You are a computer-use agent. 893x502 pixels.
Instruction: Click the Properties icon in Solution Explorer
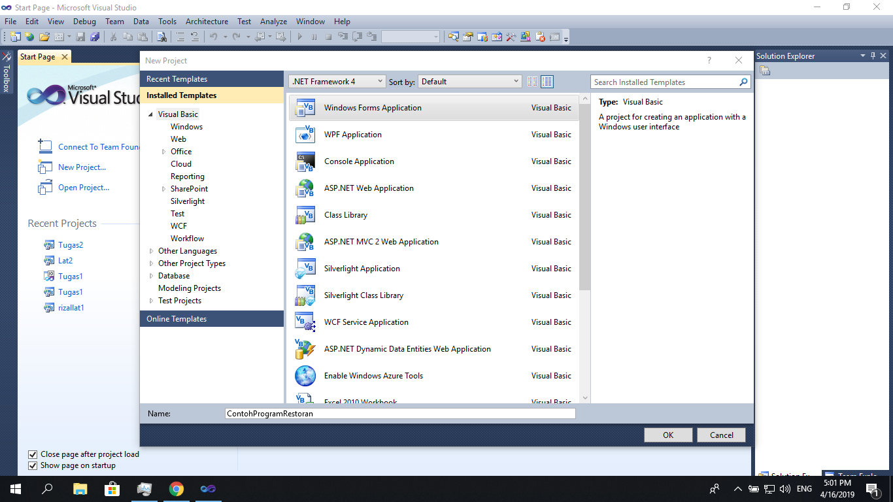[x=764, y=69]
